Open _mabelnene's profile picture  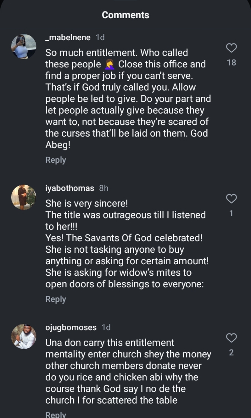coord(24,47)
